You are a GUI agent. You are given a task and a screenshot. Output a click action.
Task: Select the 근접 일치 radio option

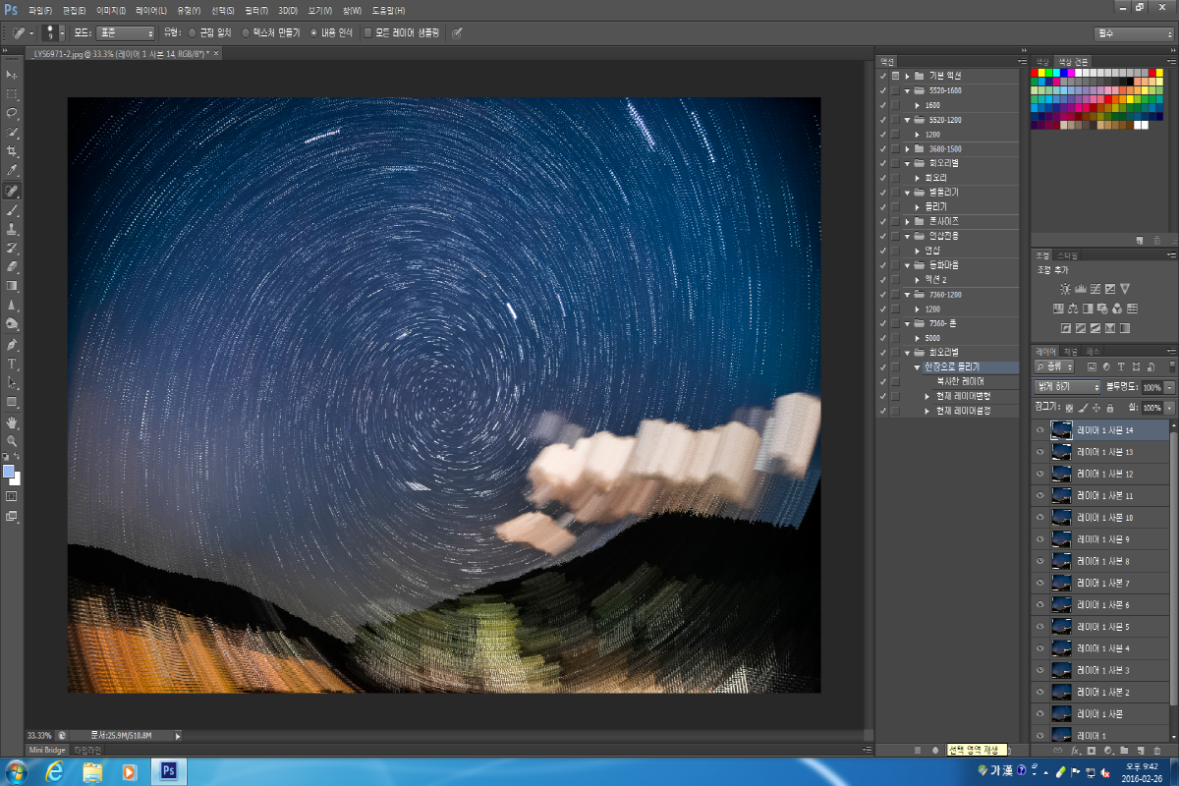coord(192,32)
